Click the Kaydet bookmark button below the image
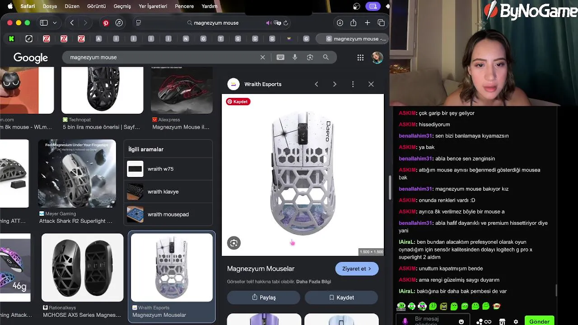Viewport: 578px width, 325px height. pyautogui.click(x=341, y=297)
